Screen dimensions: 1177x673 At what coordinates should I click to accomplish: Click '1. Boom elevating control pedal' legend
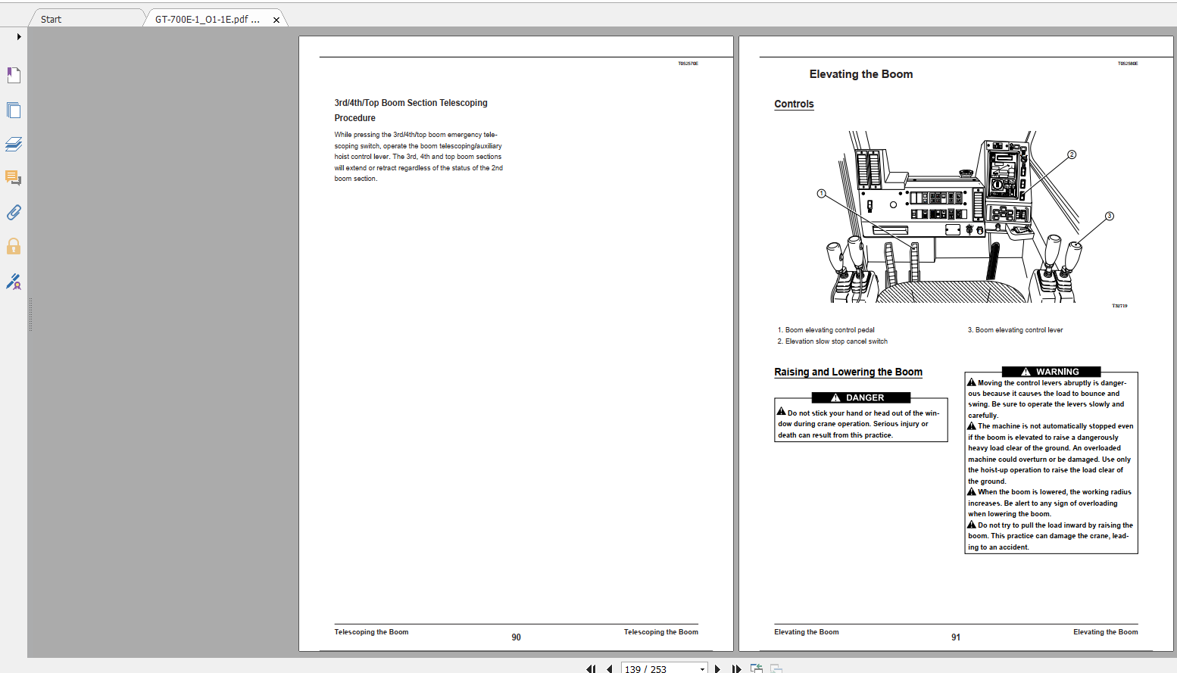click(x=826, y=330)
